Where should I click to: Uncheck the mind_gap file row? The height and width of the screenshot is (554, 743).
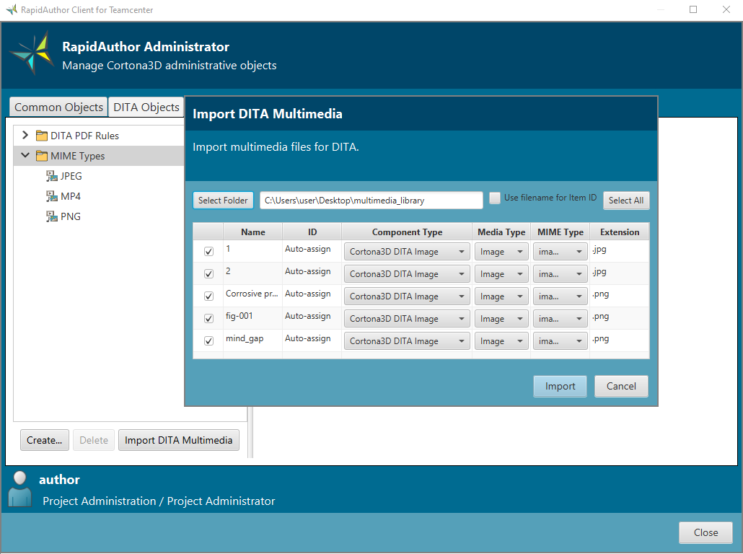click(x=208, y=341)
